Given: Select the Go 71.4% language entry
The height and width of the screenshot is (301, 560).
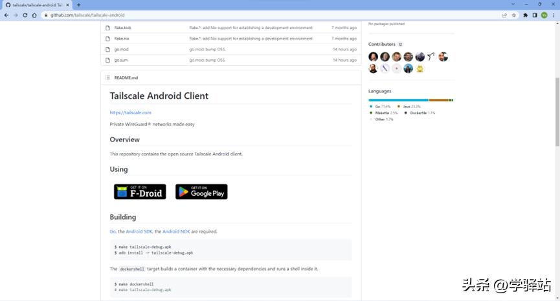Looking at the screenshot, I should pos(380,107).
